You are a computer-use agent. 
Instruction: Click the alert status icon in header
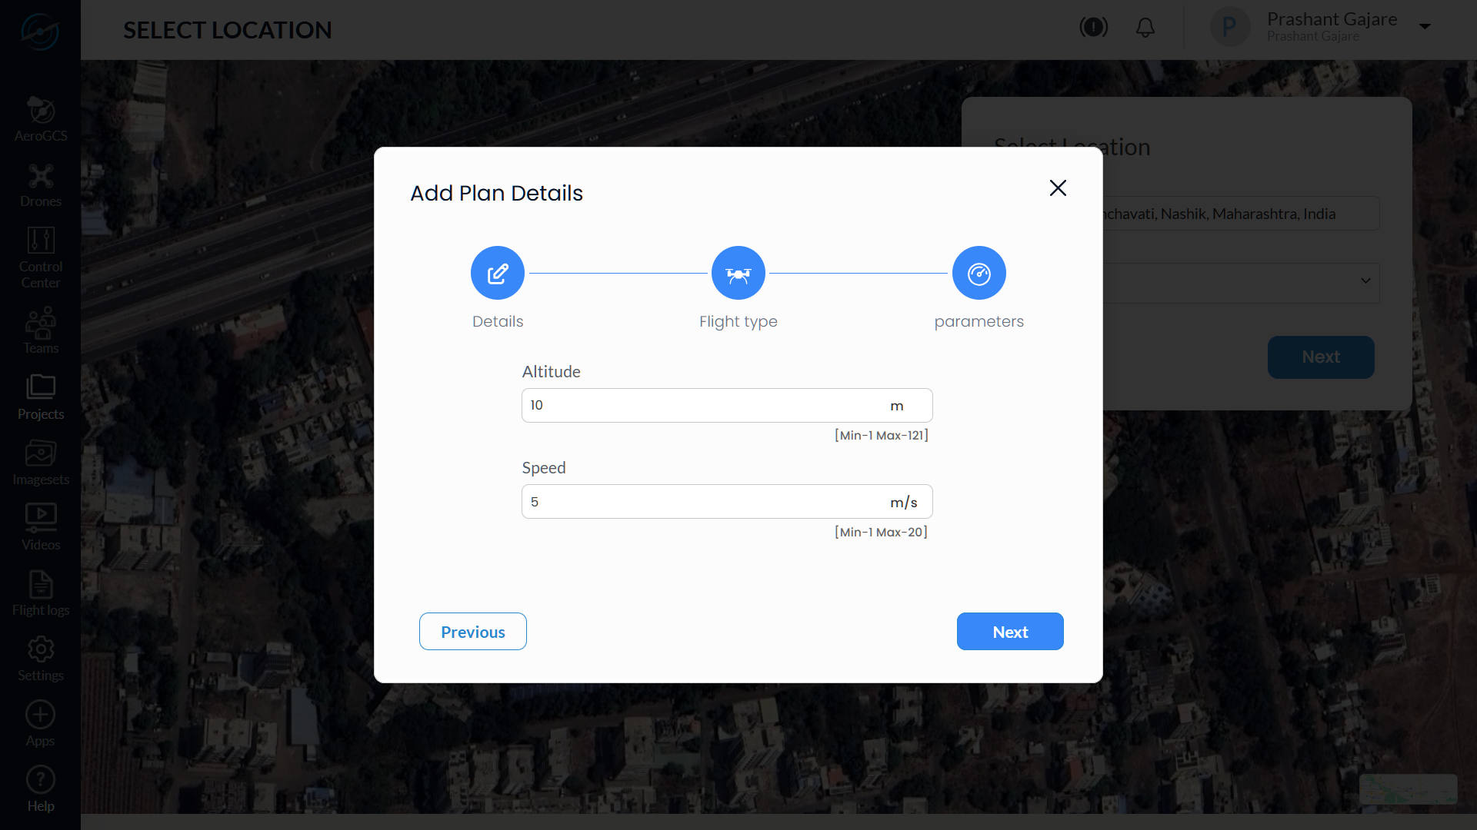1093,28
